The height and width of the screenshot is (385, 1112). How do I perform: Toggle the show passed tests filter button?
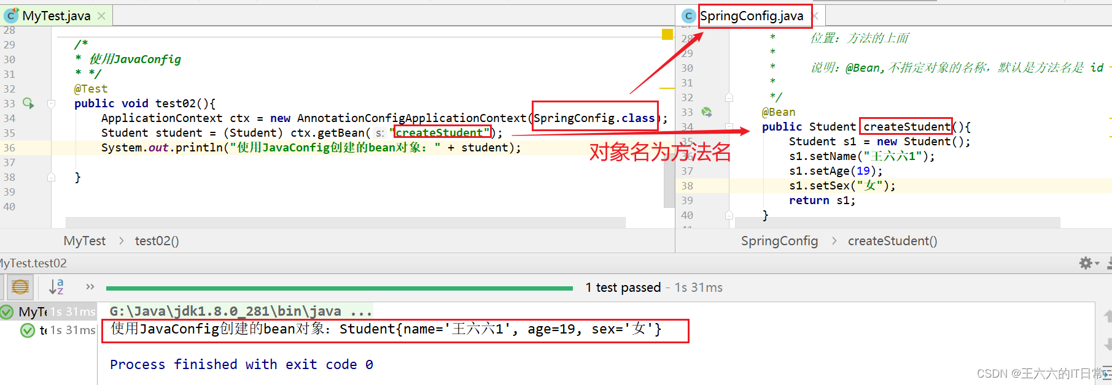tap(20, 286)
